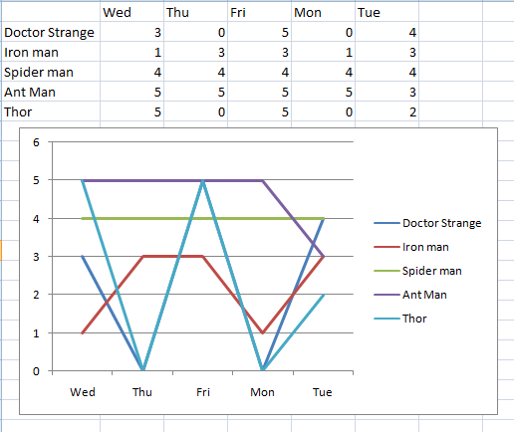Select the Tue column header cell
The image size is (514, 432).
386,12
